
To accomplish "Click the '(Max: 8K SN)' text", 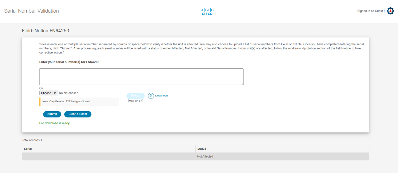I will 136,101.
